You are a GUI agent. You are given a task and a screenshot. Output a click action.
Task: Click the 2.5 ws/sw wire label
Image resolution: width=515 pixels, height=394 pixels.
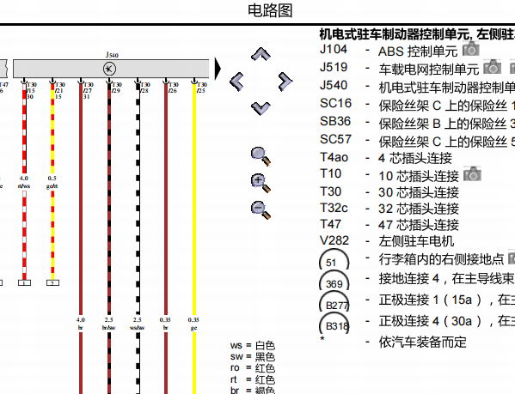137,324
